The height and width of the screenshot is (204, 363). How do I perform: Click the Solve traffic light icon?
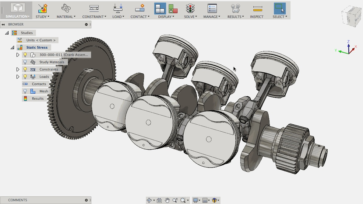pos(191,9)
